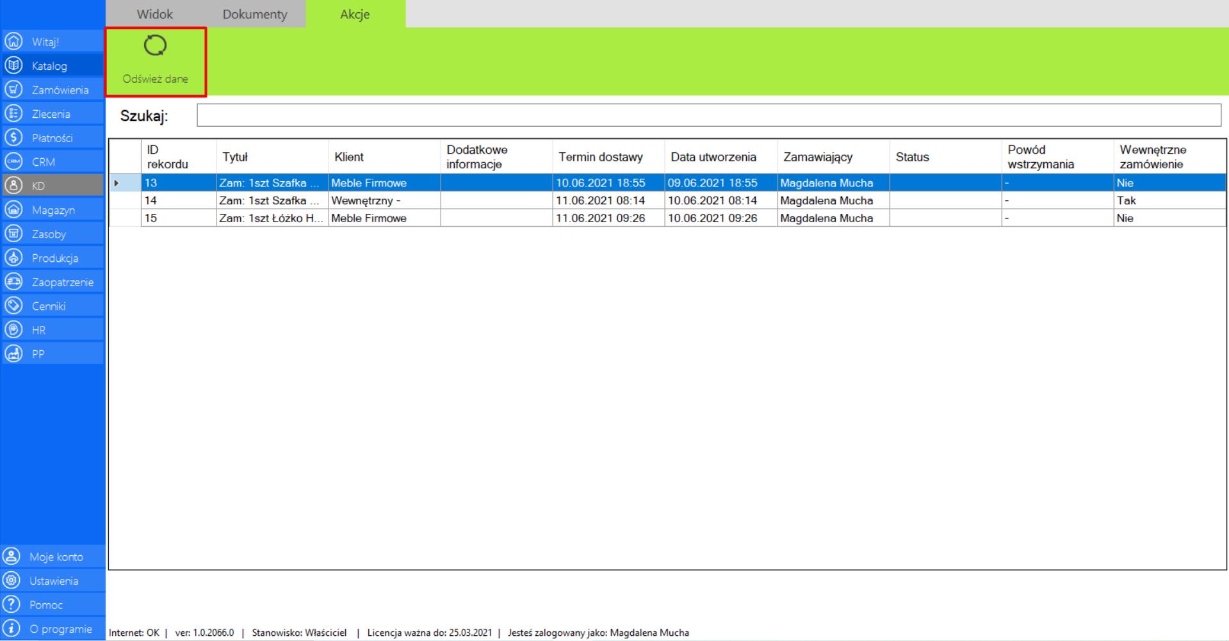Viewport: 1229px width, 641px height.
Task: Open the Moje konto user icon
Action: point(11,556)
